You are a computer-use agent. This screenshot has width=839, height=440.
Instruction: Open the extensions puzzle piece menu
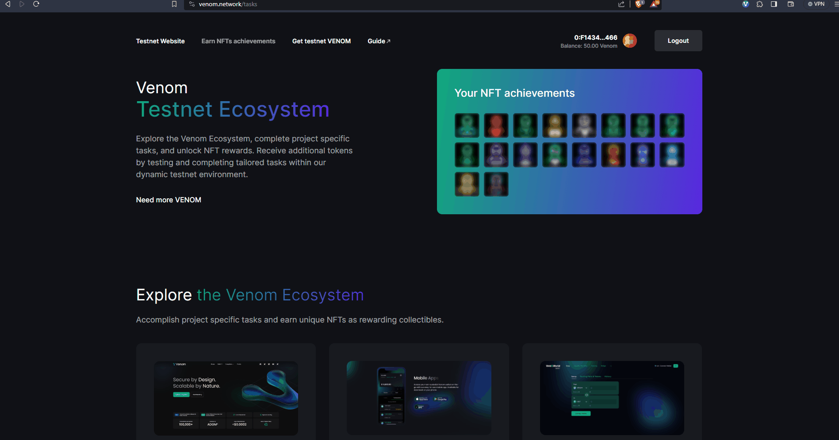tap(759, 4)
